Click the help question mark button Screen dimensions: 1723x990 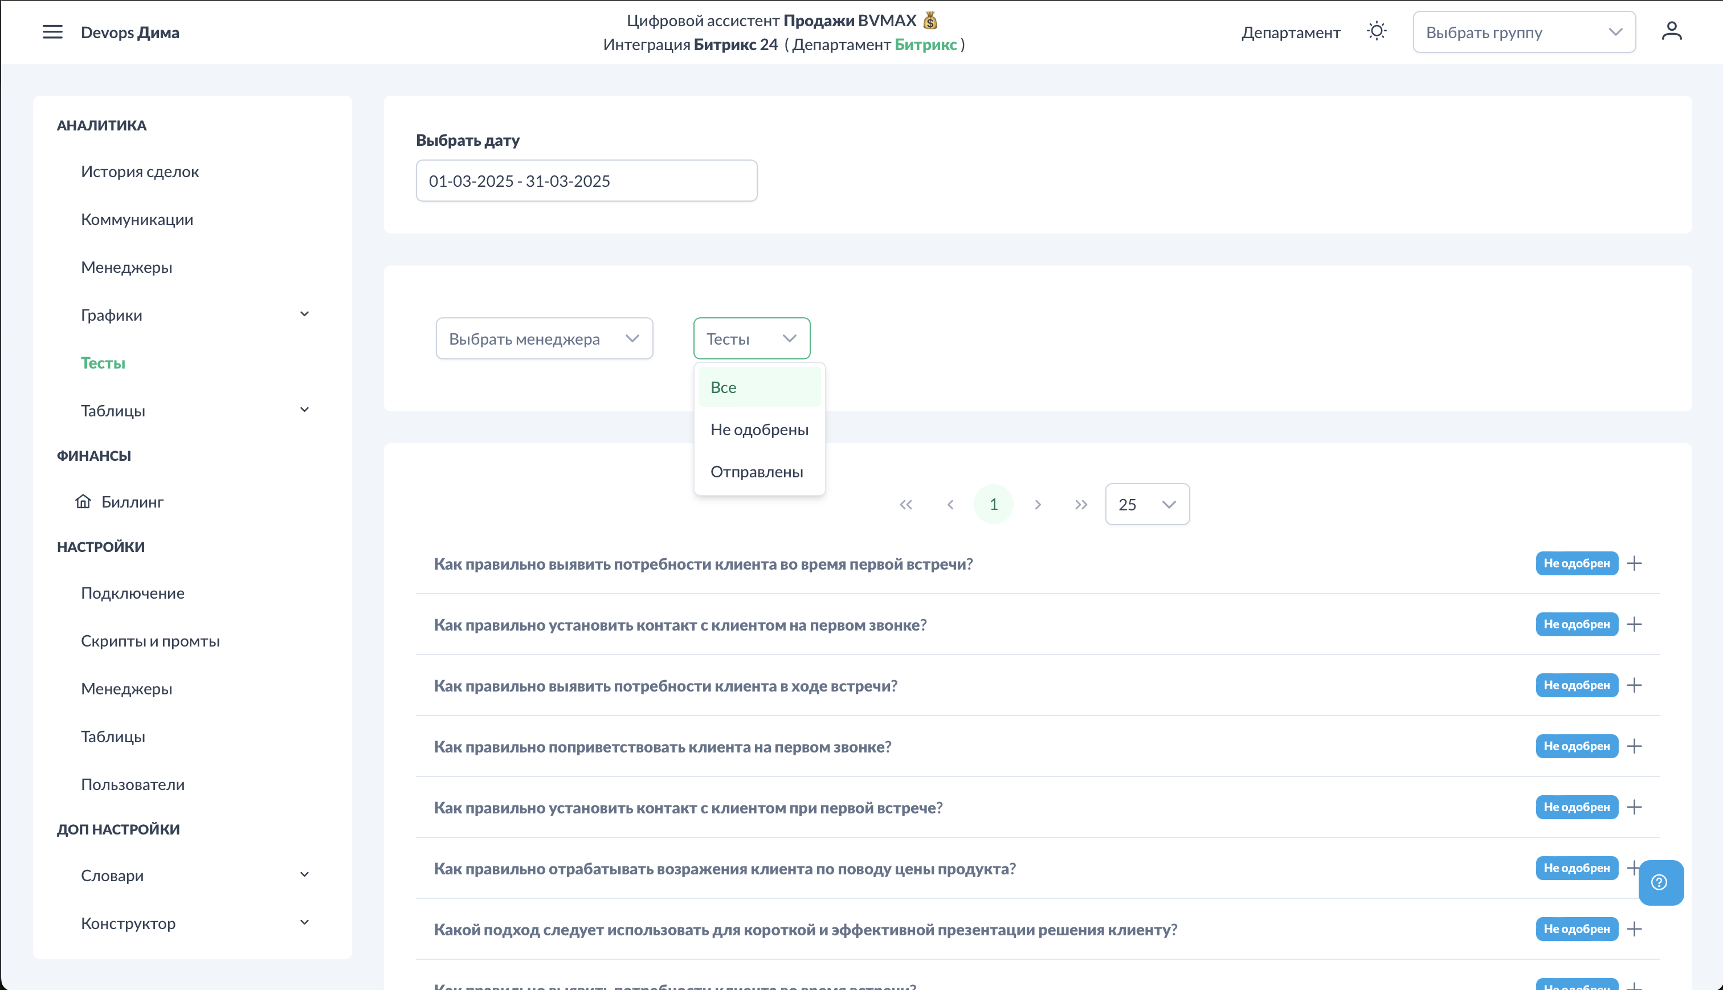(1660, 882)
